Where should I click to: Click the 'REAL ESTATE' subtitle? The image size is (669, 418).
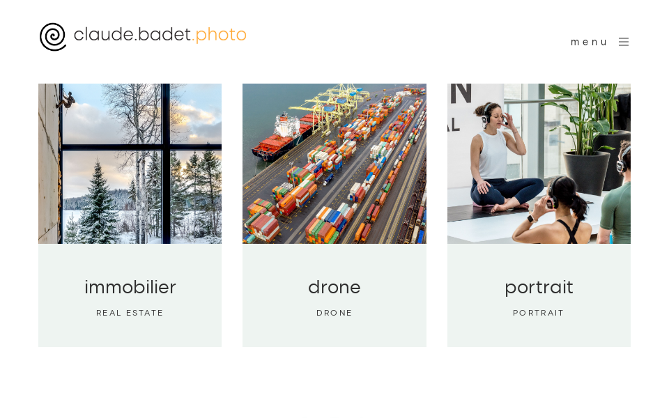[x=130, y=313]
